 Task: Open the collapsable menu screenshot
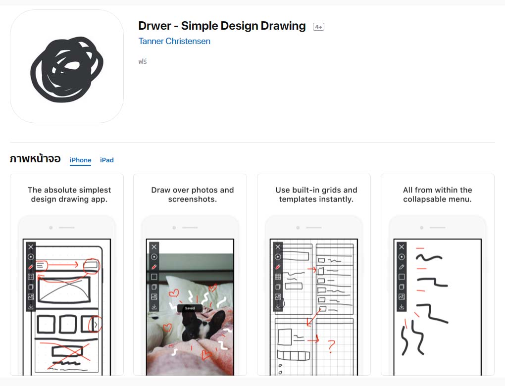point(438,275)
